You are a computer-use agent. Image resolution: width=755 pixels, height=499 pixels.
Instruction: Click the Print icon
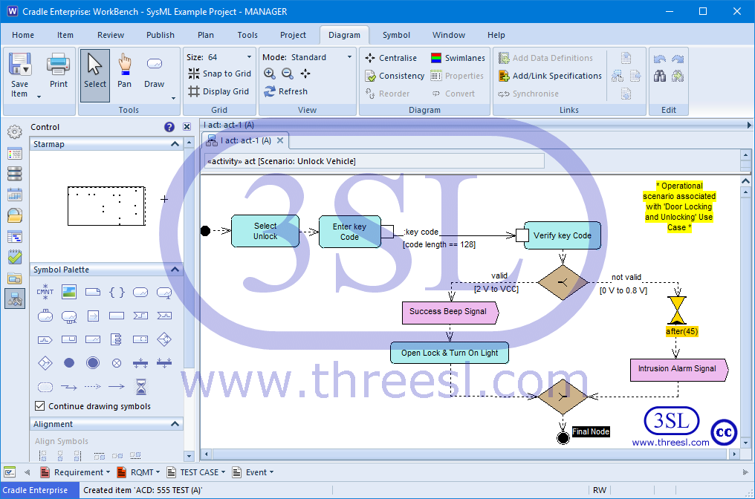click(58, 64)
